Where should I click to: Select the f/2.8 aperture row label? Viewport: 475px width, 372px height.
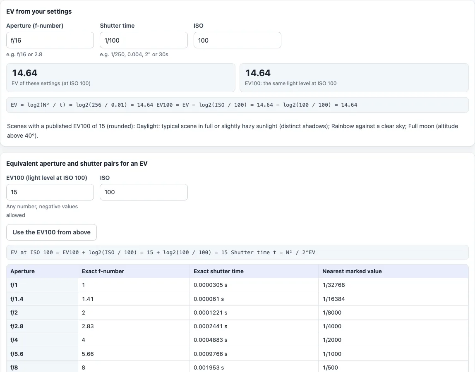tap(17, 326)
